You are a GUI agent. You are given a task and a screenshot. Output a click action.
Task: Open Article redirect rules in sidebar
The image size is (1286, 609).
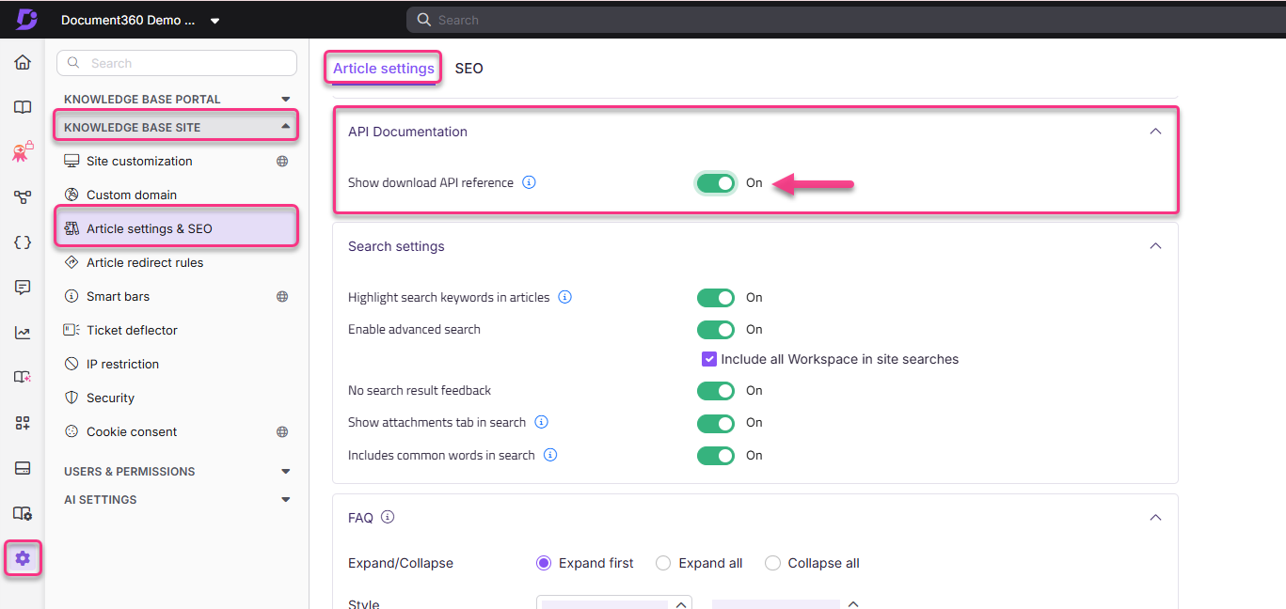[145, 263]
